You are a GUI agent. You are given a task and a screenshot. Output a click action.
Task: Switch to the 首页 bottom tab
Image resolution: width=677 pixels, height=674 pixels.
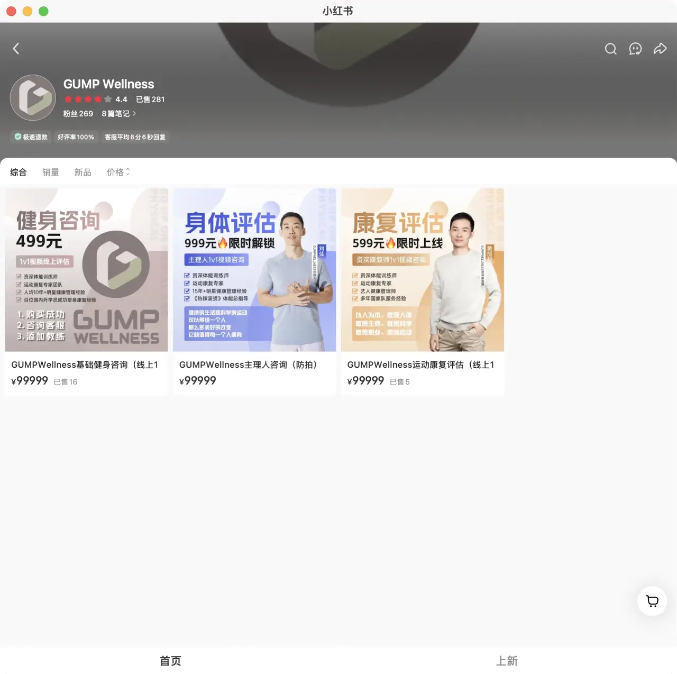coord(170,661)
